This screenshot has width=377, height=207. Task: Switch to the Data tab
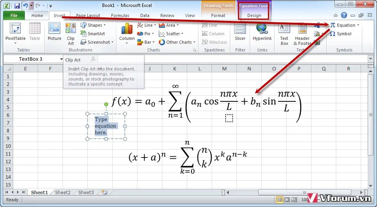coord(145,15)
